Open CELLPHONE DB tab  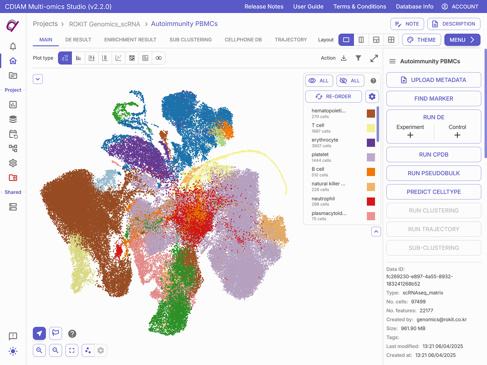(x=243, y=40)
